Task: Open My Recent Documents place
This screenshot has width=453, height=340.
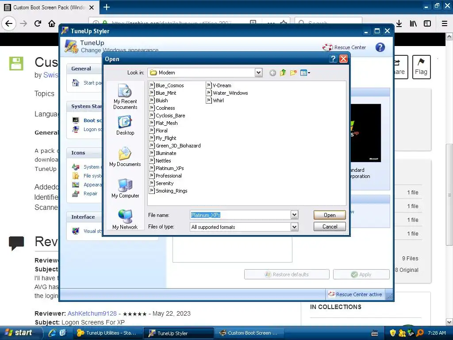Action: pyautogui.click(x=125, y=97)
